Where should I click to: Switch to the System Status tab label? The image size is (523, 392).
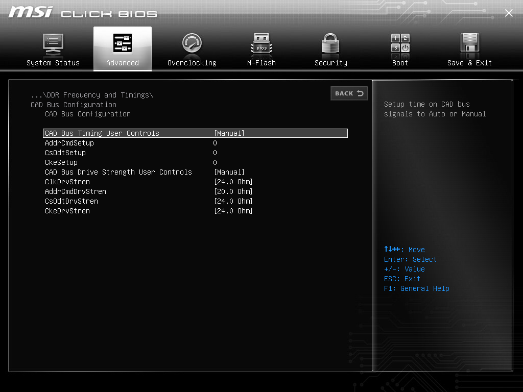(53, 63)
